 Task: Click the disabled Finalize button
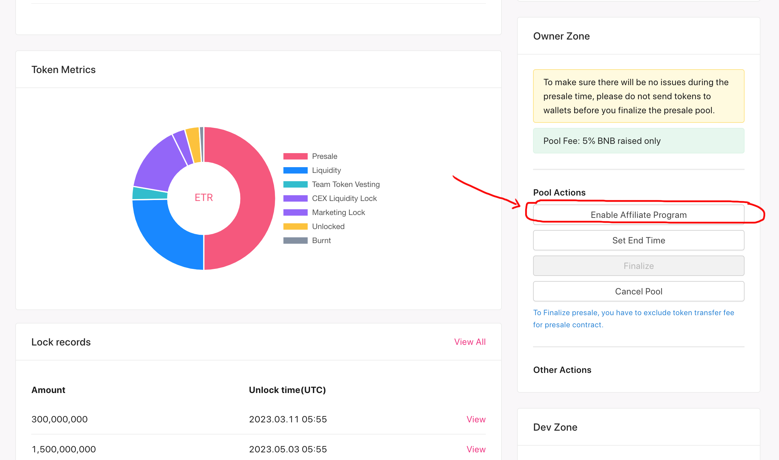click(x=638, y=266)
